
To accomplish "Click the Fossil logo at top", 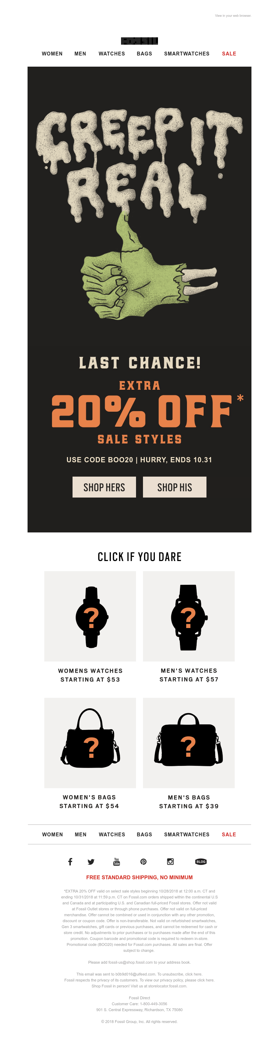I will (139, 41).
